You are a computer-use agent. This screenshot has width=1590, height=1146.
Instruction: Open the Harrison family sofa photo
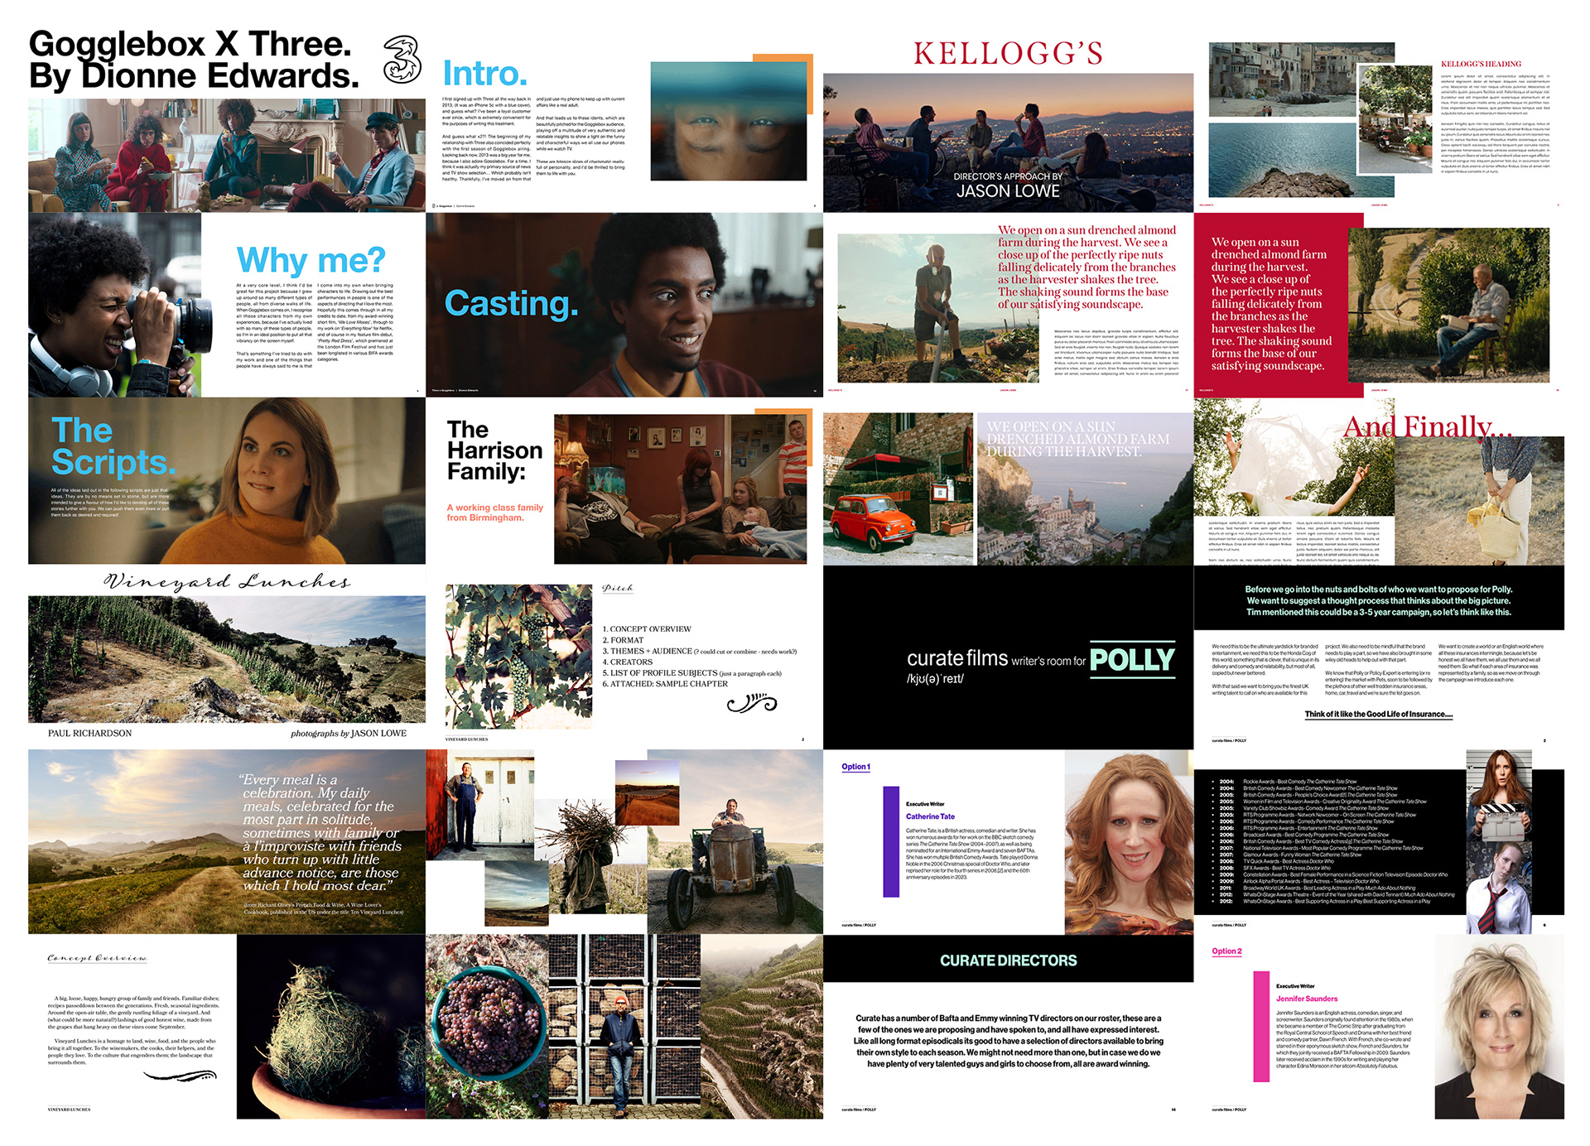(680, 489)
